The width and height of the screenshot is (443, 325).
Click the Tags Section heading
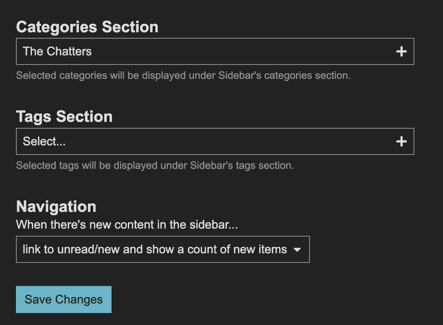pos(64,117)
